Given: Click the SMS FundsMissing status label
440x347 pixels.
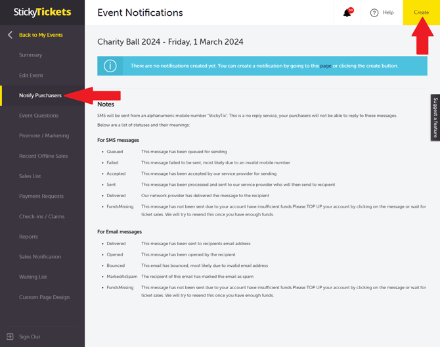Looking at the screenshot, I should tap(120, 206).
